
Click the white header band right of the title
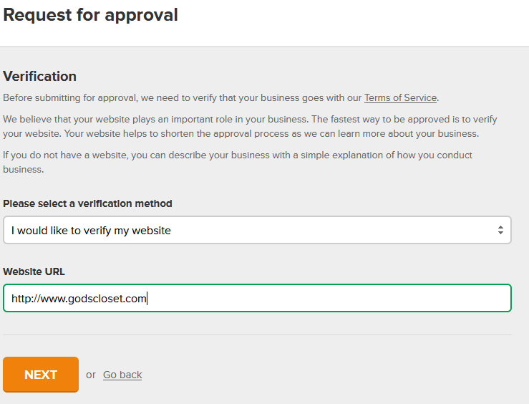358,21
